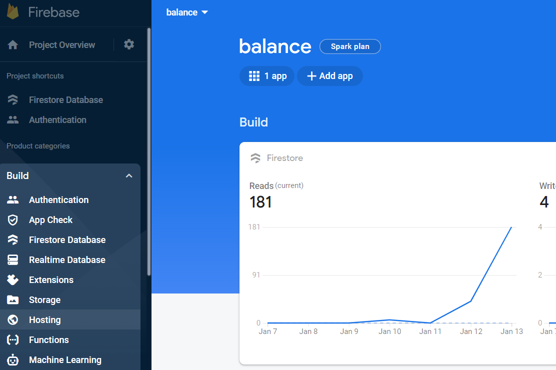Open Extensions from sidebar

70,280
